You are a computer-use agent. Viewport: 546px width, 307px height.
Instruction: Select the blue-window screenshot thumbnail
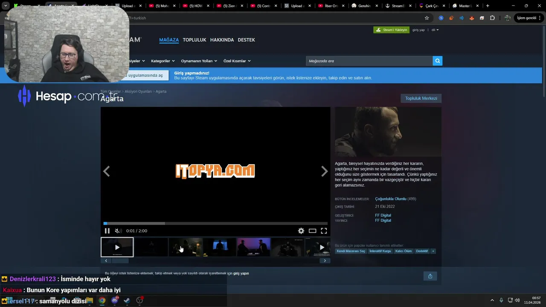pyautogui.click(x=220, y=247)
